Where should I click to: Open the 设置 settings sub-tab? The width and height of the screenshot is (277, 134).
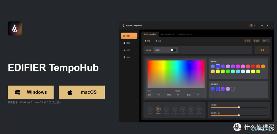[x=158, y=41]
